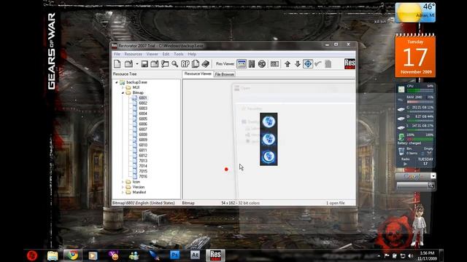The image size is (467, 262).
Task: Click the magnifying glass Find icon
Action: point(175,64)
